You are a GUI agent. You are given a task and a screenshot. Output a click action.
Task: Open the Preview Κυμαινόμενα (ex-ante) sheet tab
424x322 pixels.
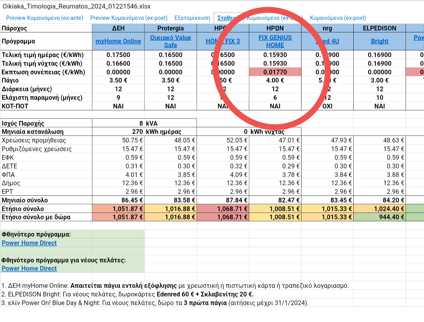(x=45, y=18)
